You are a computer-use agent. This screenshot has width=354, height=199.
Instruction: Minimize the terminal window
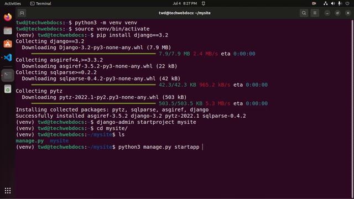pyautogui.click(x=327, y=13)
